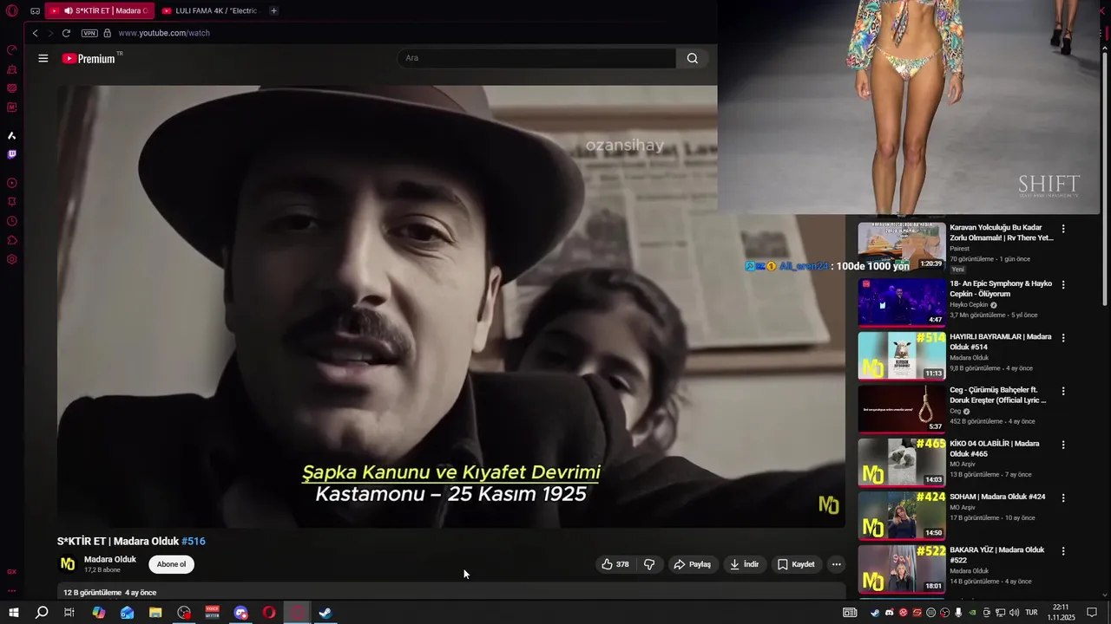Download the video with 'İndir' button

point(744,564)
